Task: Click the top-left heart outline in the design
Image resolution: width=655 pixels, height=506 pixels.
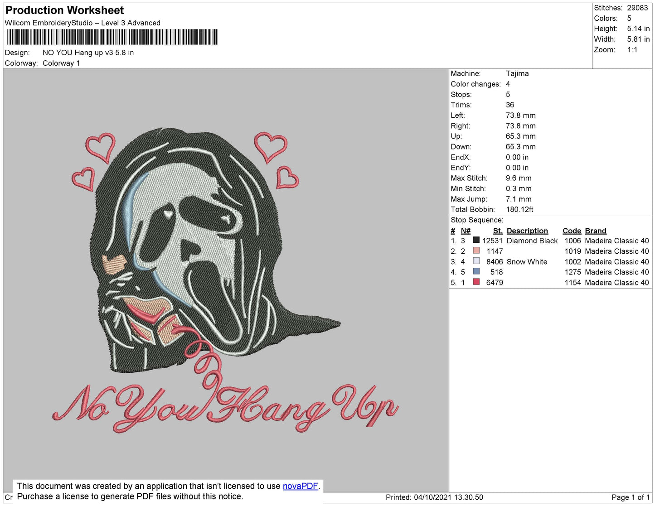Action: tap(101, 146)
